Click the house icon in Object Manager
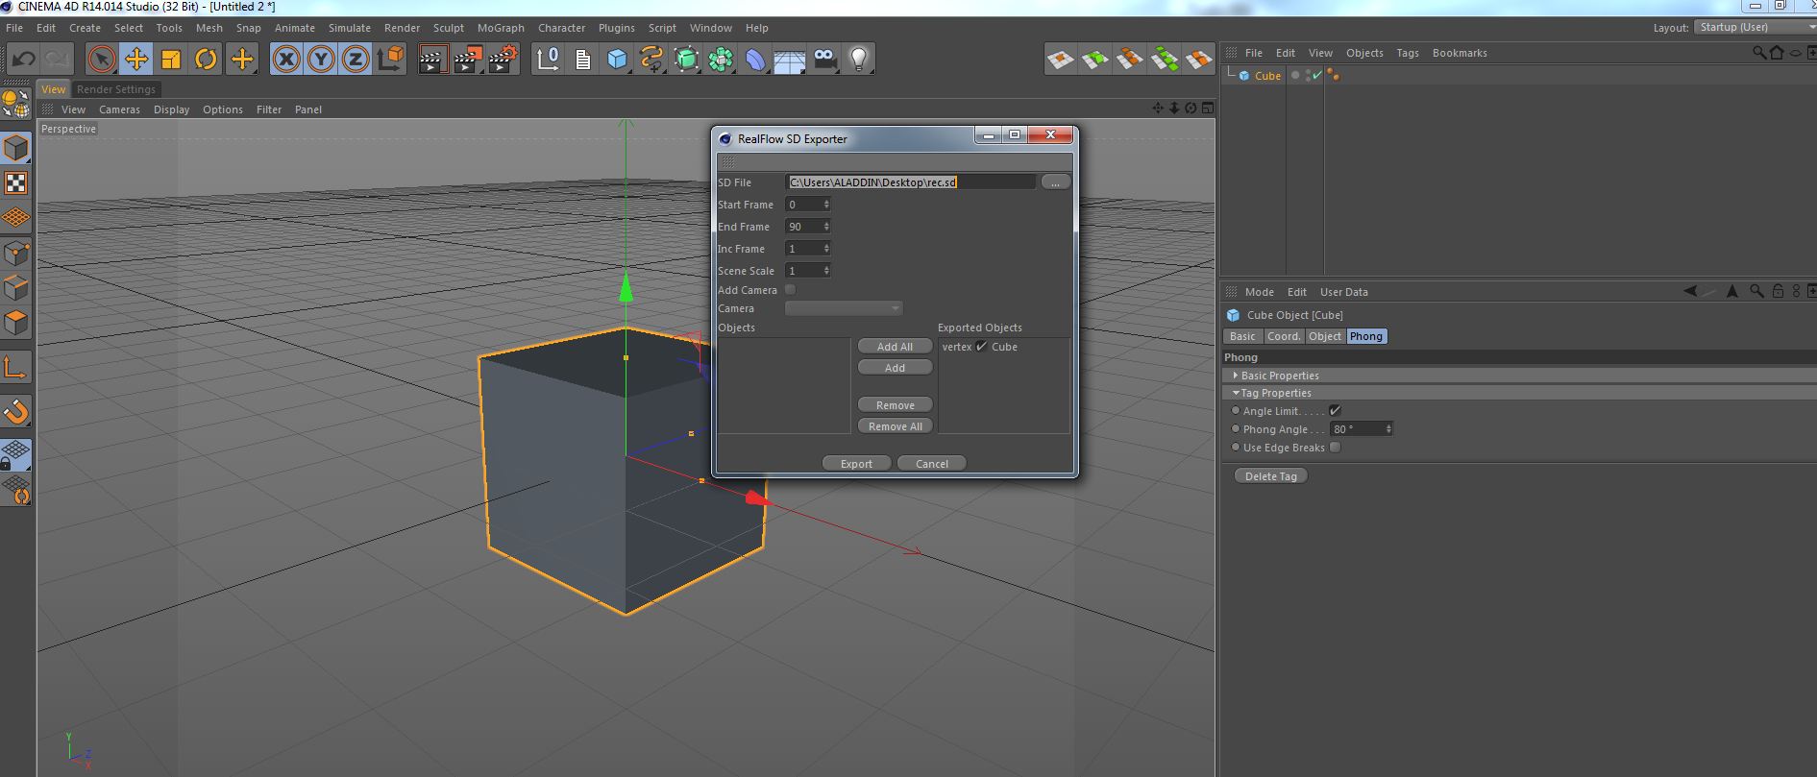The width and height of the screenshot is (1817, 777). [x=1777, y=53]
